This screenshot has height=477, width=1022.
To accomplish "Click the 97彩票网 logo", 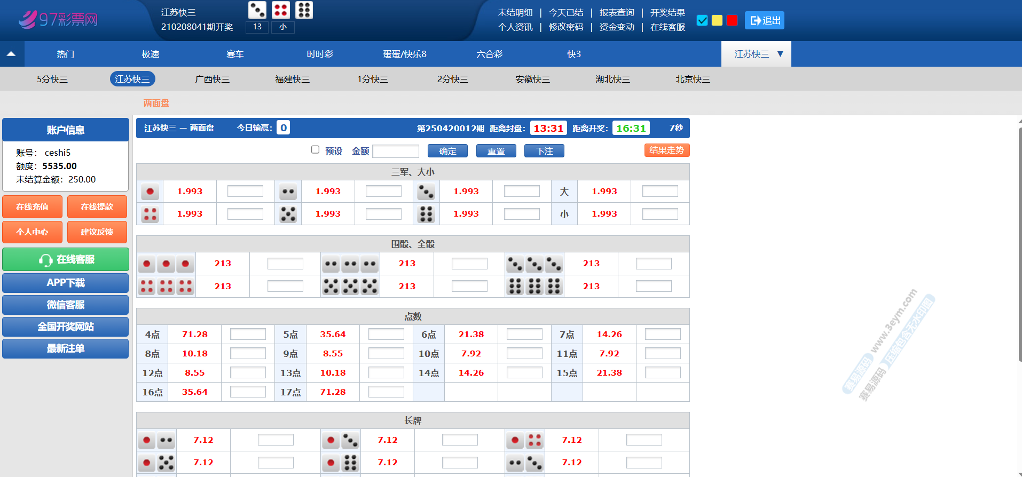I will coord(58,20).
